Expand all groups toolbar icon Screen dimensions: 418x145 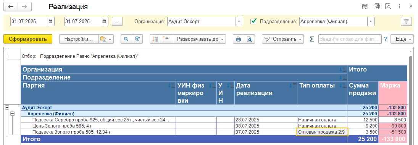(166, 39)
